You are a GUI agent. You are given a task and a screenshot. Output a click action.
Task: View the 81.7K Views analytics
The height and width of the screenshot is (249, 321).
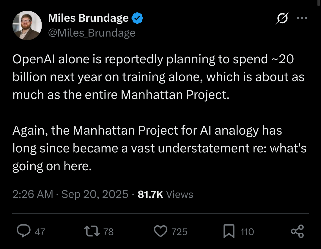[x=166, y=194]
